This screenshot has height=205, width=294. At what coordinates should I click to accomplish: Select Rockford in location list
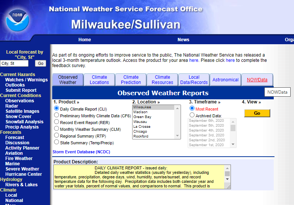pos(154,136)
